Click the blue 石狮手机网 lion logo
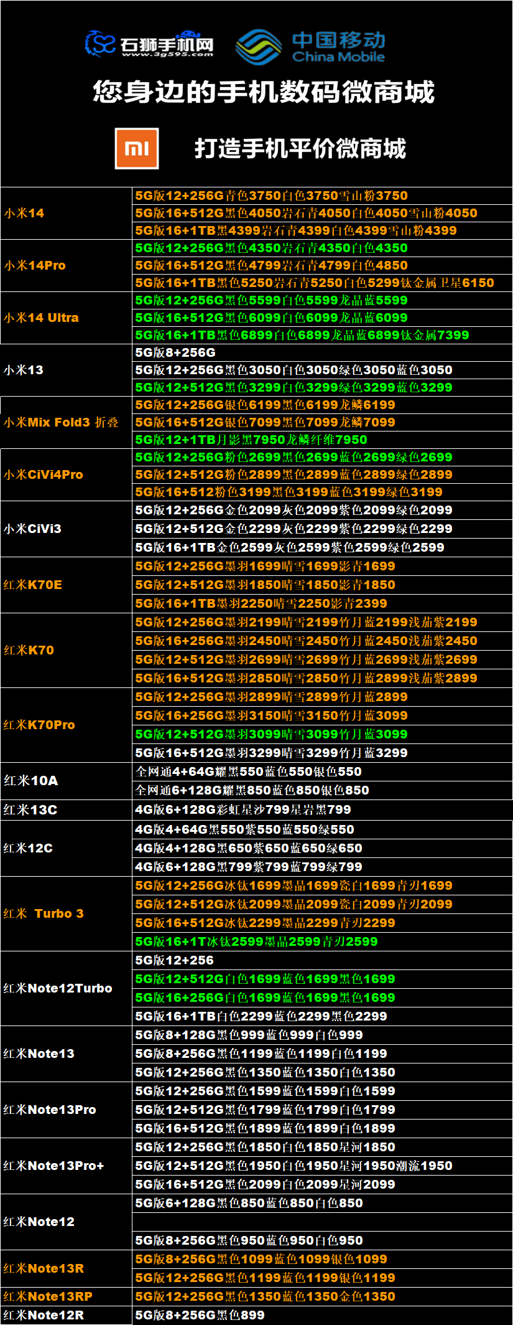Screen dimensions: 513x1325 tap(100, 43)
